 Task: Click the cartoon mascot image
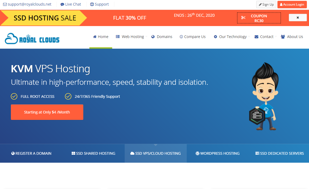[x=264, y=96]
